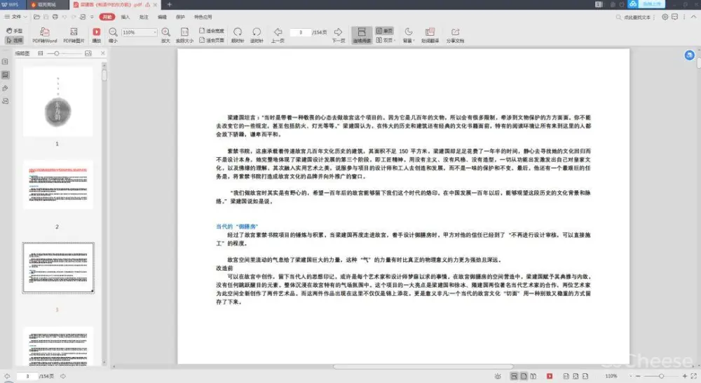Rotate page clockwise with 顺时针

coord(238,32)
